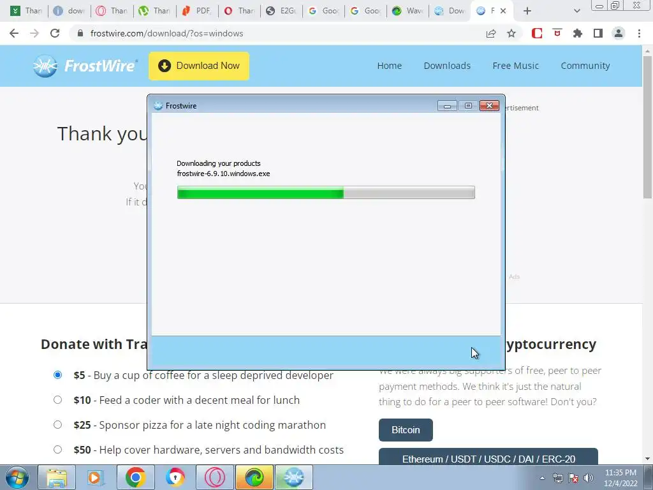Open Chrome three-dot menu
This screenshot has width=653, height=490.
[639, 33]
